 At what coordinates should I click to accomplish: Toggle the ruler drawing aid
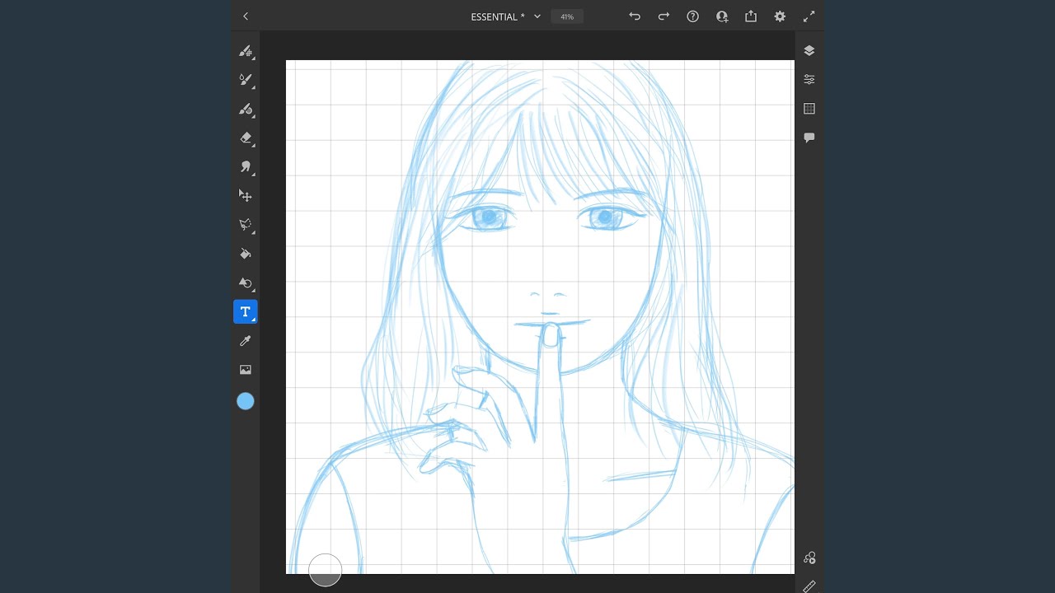[x=809, y=586]
